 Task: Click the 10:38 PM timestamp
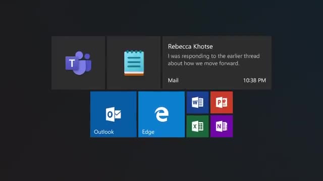tap(254, 80)
